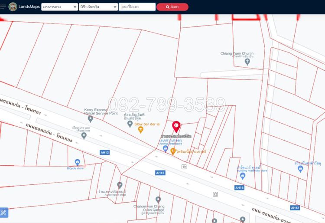The width and height of the screenshot is (325, 223).
Task: Select the Building materials store pin
Action: coord(243,176)
